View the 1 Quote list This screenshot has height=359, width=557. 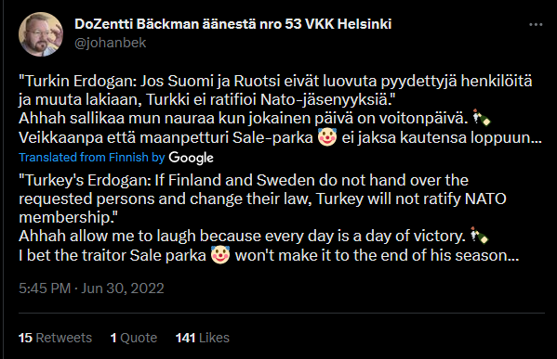pyautogui.click(x=134, y=338)
